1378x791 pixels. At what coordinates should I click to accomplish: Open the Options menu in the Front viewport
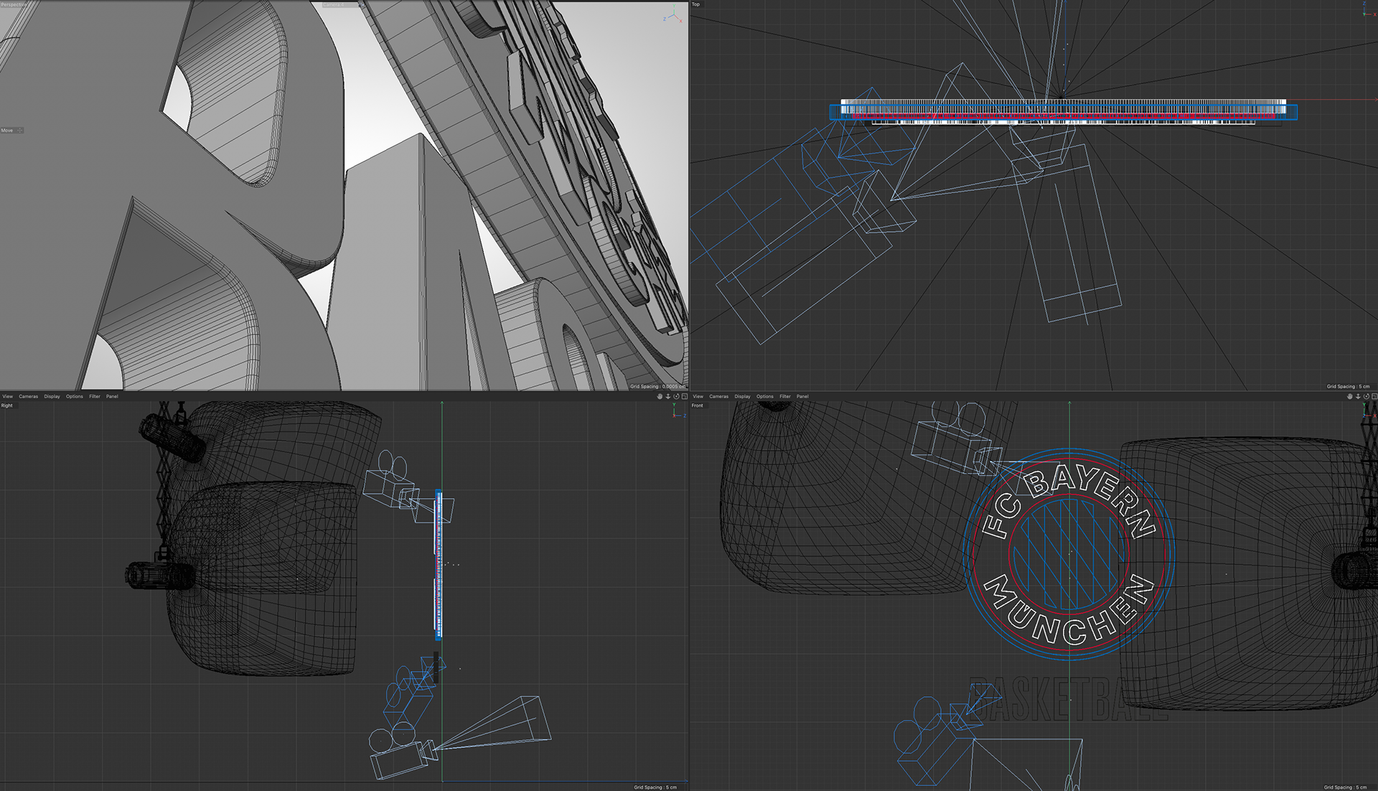point(765,396)
